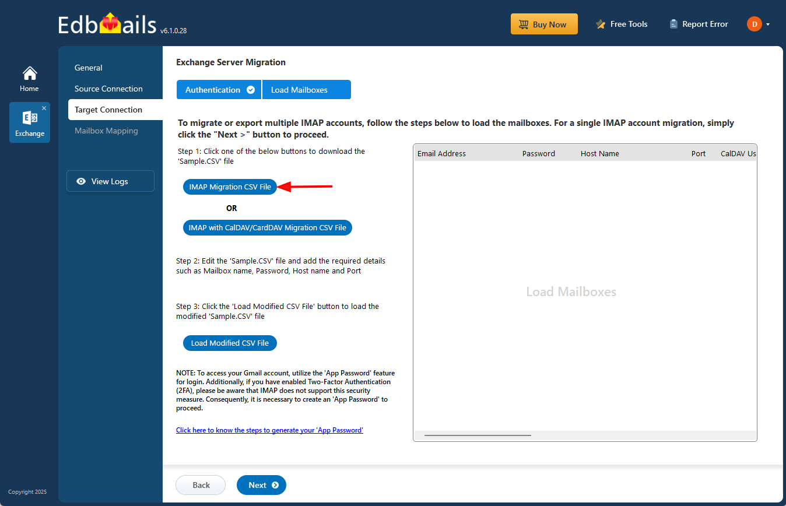Click the Load Modified CSV File button
This screenshot has height=506, width=786.
click(x=230, y=343)
